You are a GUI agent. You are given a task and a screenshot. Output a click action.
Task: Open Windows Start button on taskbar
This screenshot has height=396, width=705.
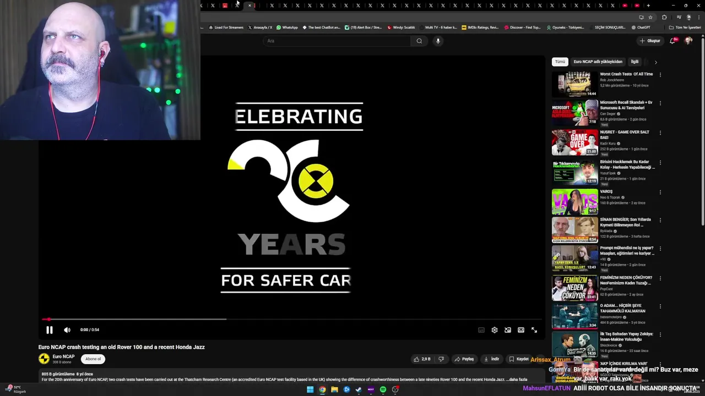pyautogui.click(x=310, y=389)
